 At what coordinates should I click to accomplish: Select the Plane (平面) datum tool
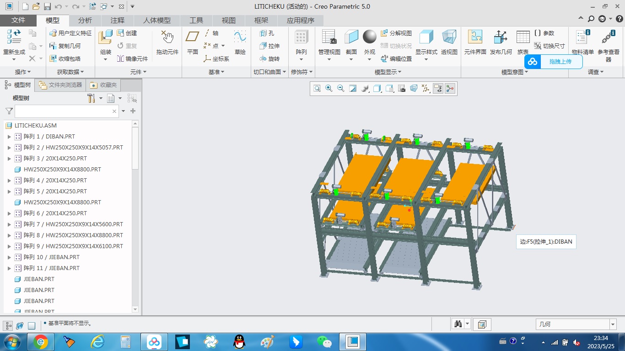[x=193, y=43]
